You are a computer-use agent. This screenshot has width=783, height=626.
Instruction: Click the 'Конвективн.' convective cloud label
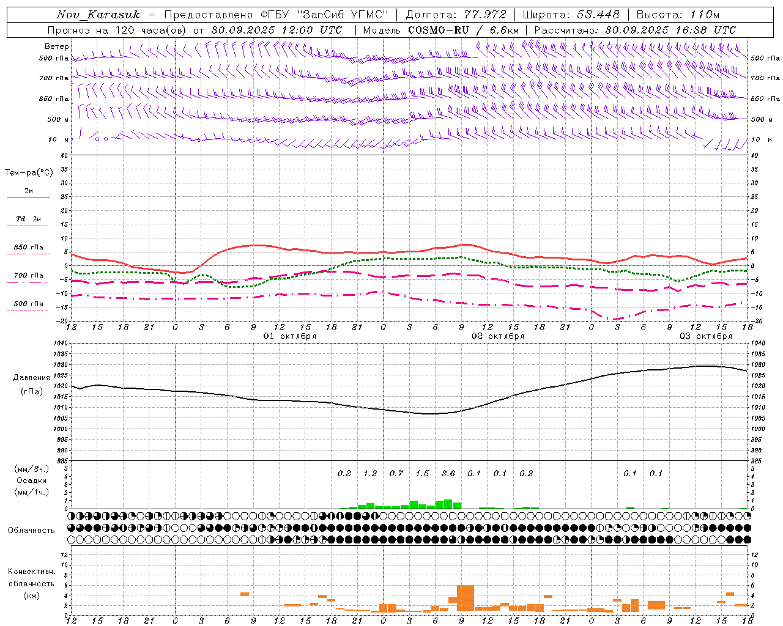(x=32, y=572)
